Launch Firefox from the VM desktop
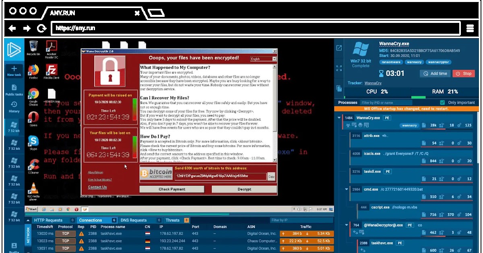The height and width of the screenshot is (253, 483). [33, 72]
